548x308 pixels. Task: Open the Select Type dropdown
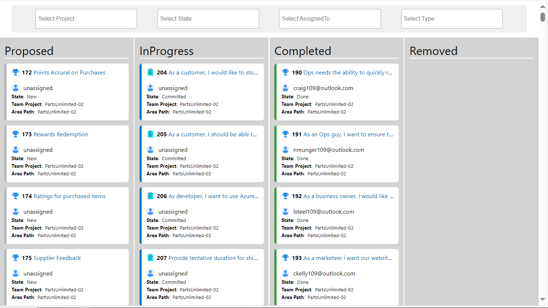(451, 19)
